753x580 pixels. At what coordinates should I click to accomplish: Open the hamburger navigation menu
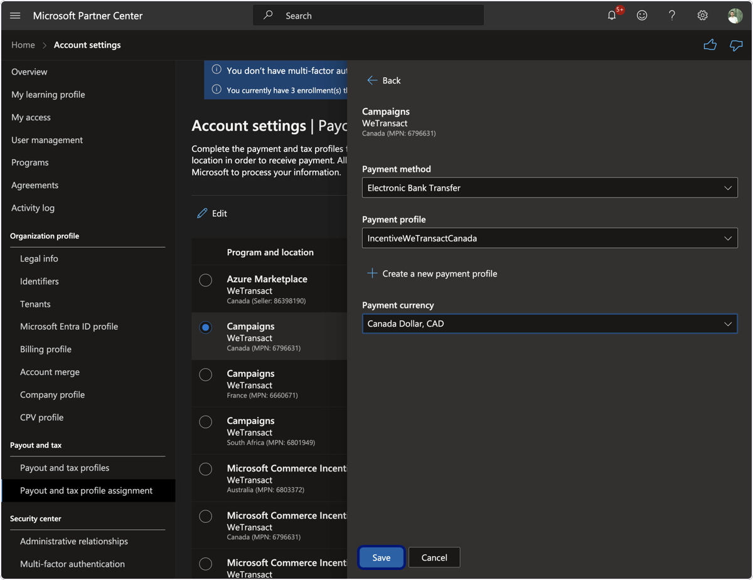click(16, 16)
